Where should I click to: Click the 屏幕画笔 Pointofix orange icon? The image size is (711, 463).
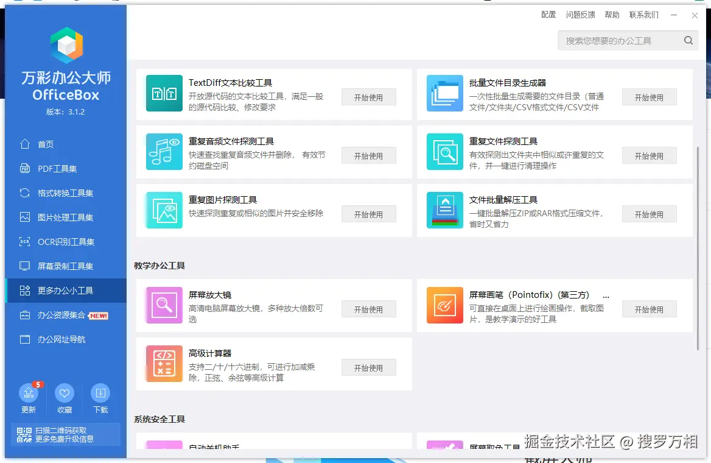(x=445, y=305)
